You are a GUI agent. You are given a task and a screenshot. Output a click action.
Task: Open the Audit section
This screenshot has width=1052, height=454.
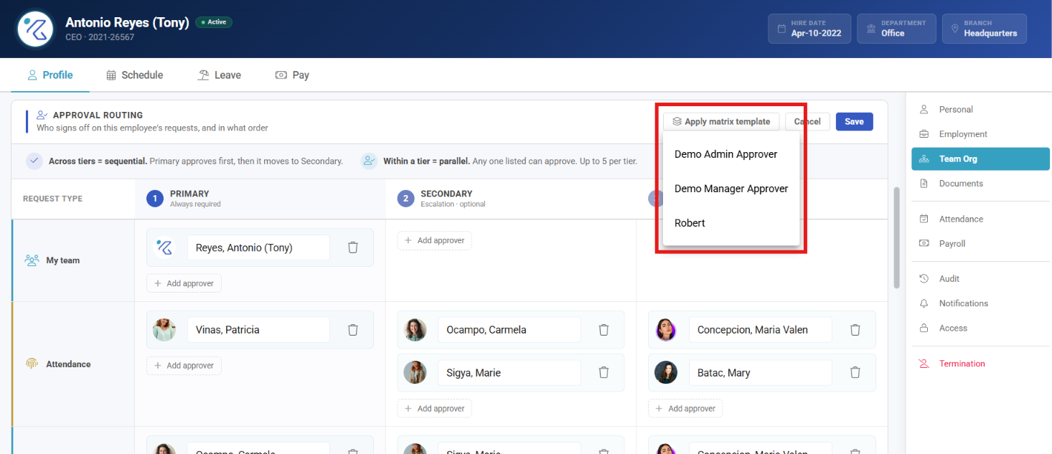pyautogui.click(x=980, y=279)
